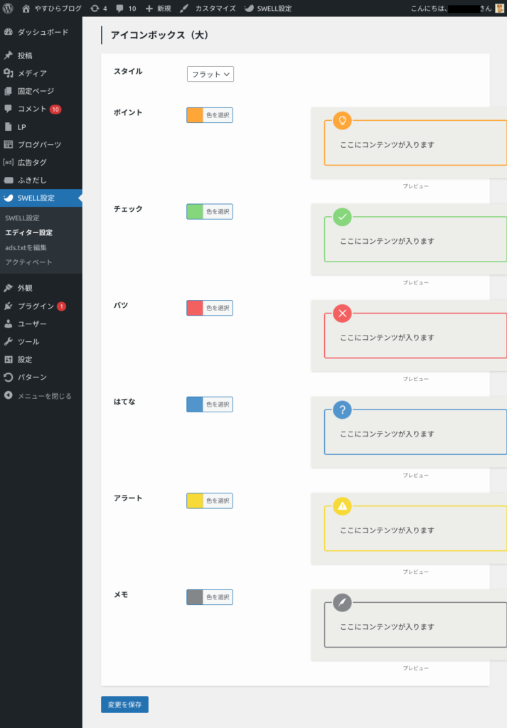The height and width of the screenshot is (728, 507).
Task: Click 色を選択 for アラート
Action: tap(218, 500)
